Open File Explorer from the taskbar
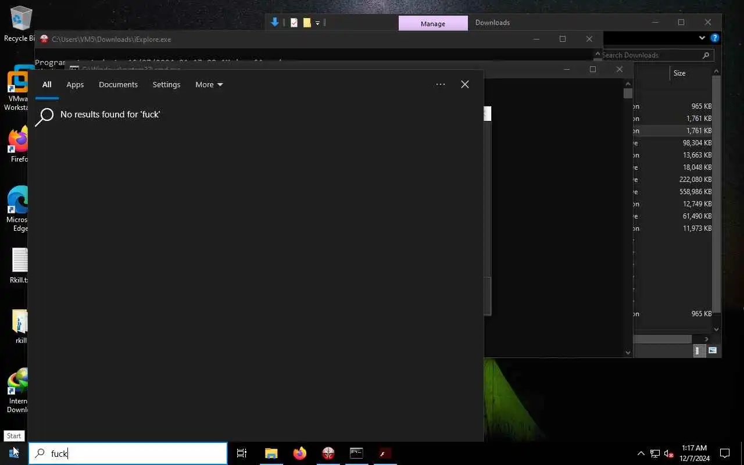Viewport: 744px width, 465px height. (271, 453)
